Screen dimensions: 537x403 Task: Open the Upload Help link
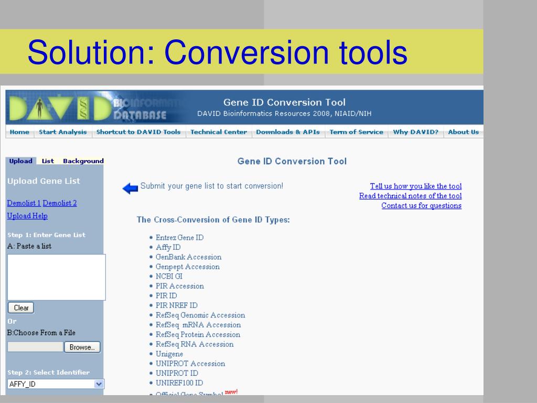(27, 216)
